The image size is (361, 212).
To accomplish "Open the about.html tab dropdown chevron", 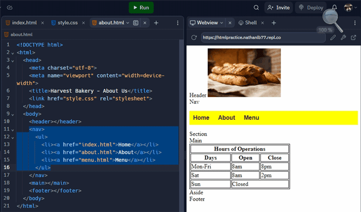I will tap(128, 23).
